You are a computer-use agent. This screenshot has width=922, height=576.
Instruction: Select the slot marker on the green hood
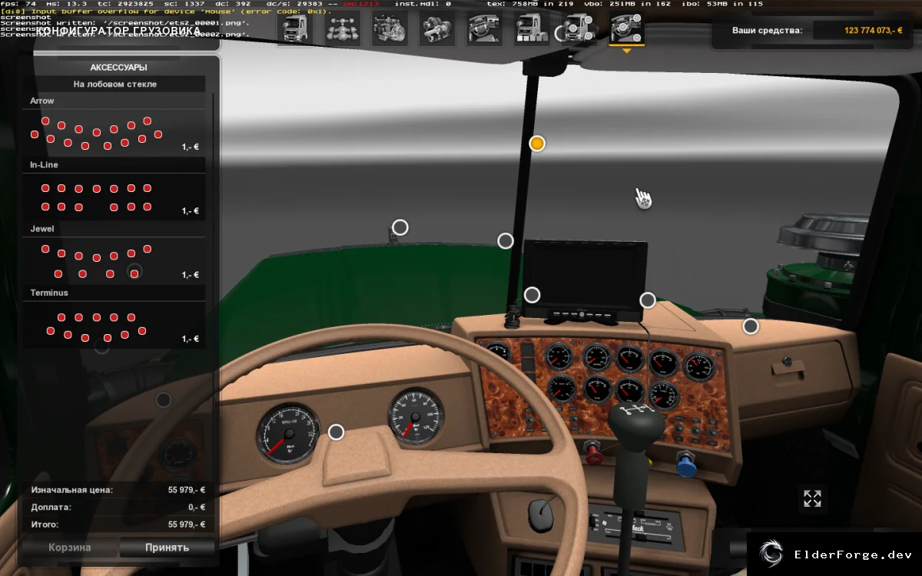400,227
